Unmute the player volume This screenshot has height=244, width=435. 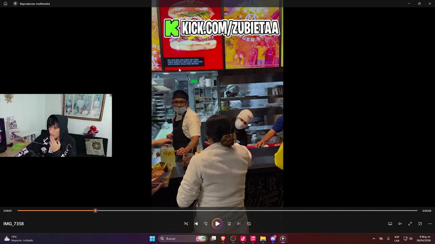tap(400, 224)
